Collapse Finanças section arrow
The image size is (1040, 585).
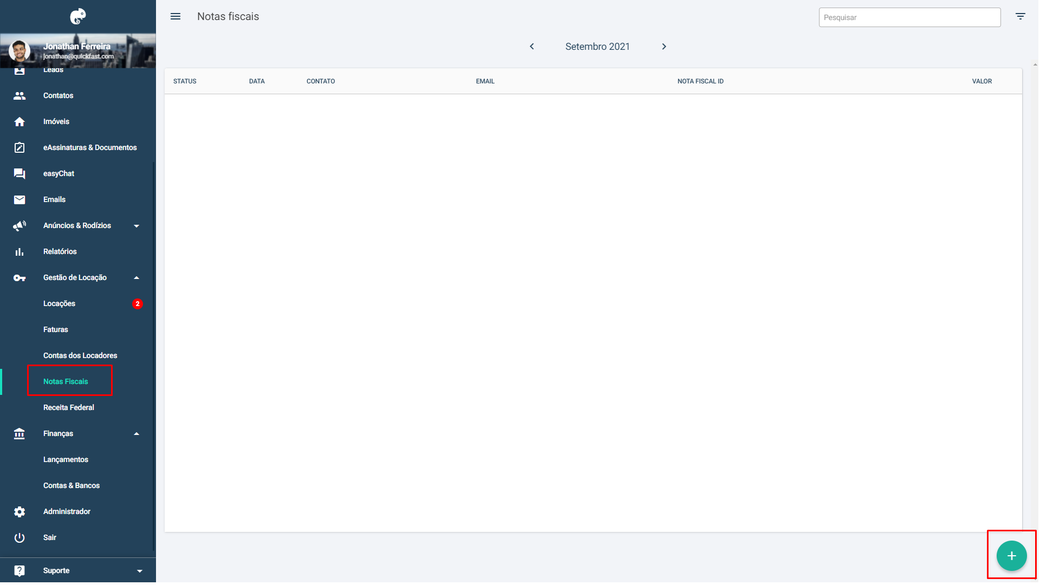tap(136, 434)
